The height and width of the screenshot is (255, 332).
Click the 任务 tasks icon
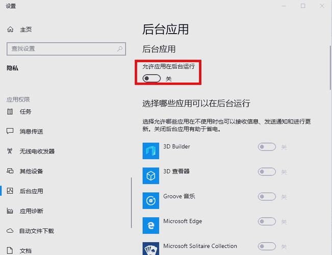point(10,111)
